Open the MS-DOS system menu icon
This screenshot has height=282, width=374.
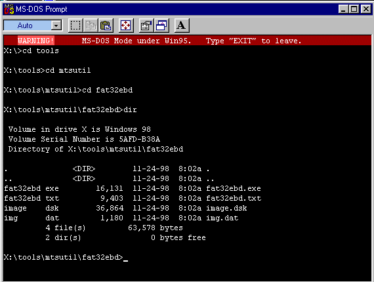click(x=9, y=9)
